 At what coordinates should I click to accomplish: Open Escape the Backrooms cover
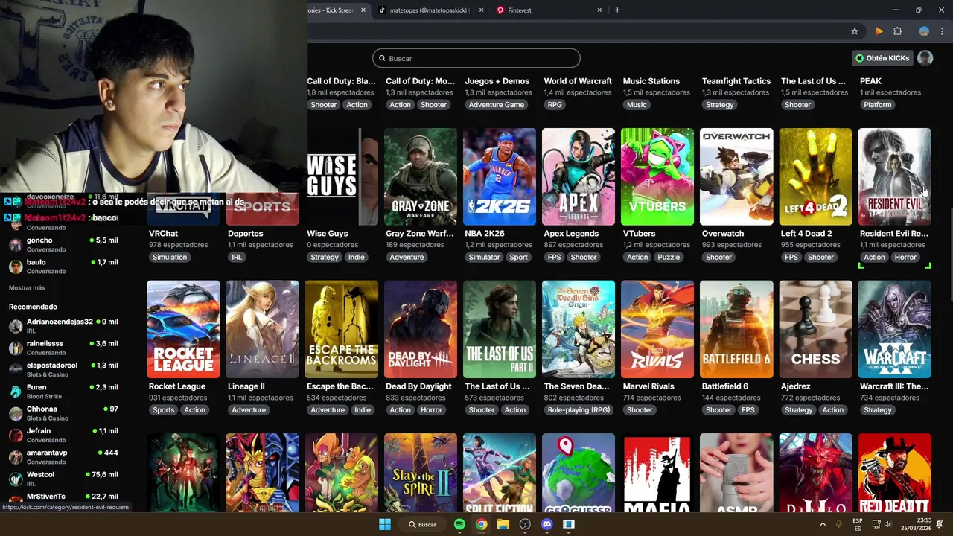coord(341,329)
